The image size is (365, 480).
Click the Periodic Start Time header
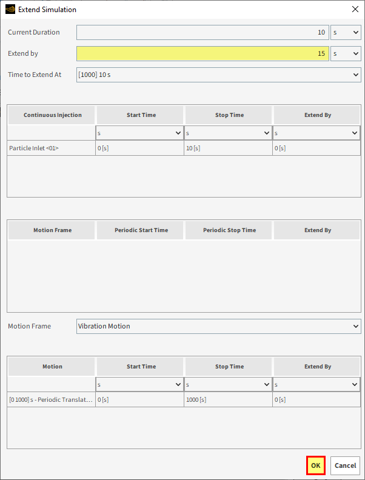click(x=140, y=230)
